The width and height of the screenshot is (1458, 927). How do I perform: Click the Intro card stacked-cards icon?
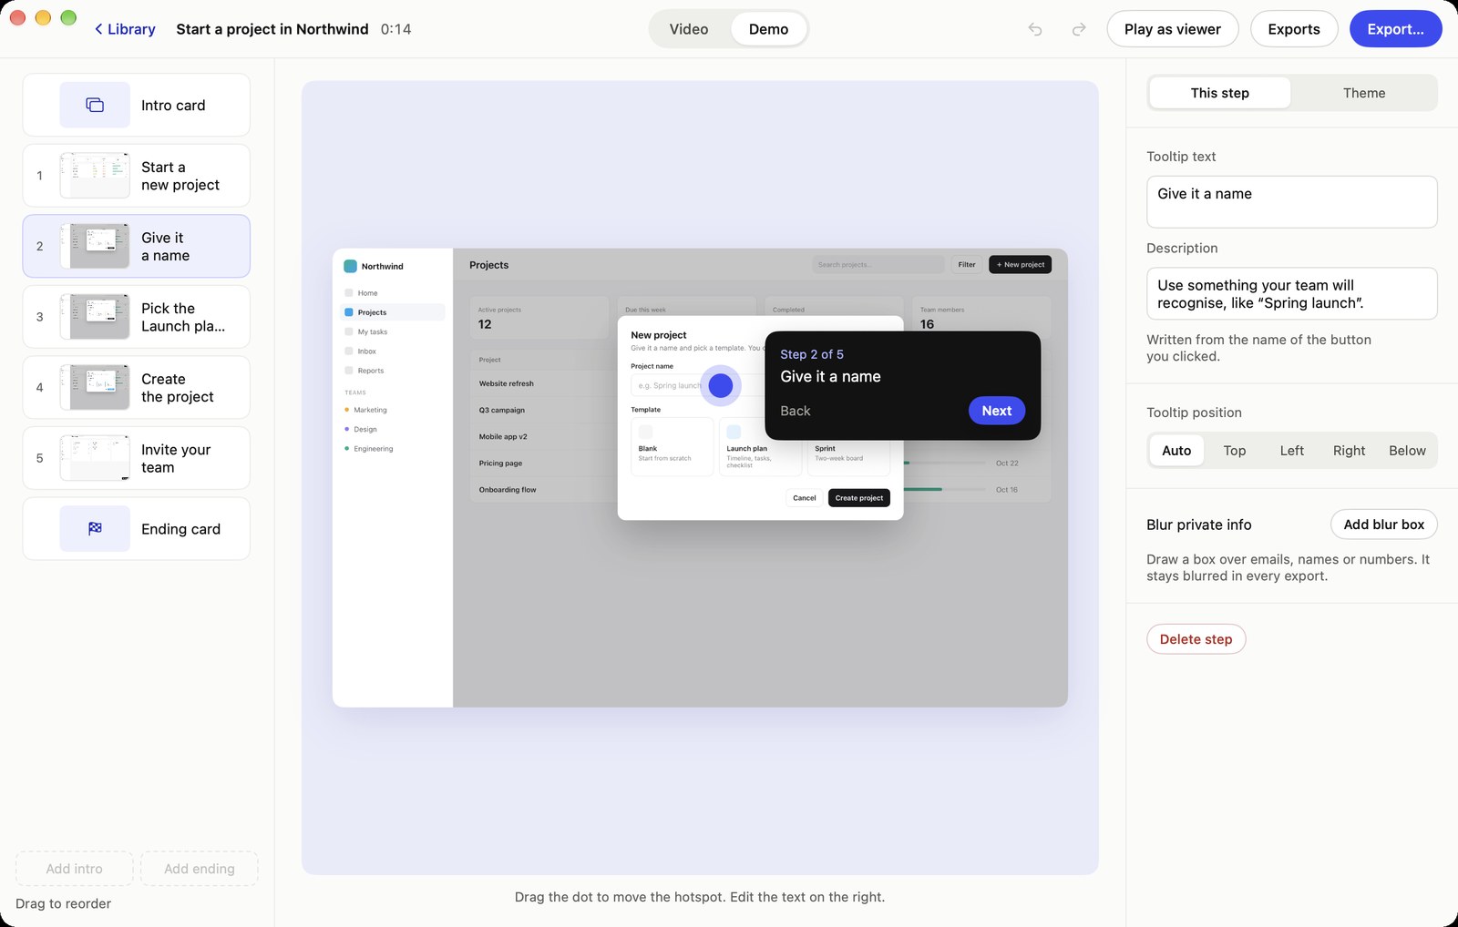point(95,105)
